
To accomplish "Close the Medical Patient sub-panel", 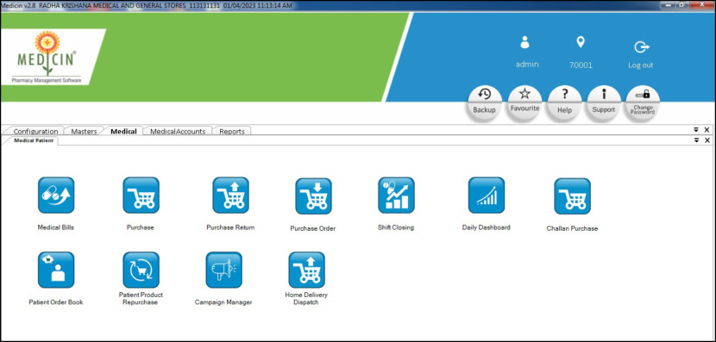I will (x=707, y=140).
